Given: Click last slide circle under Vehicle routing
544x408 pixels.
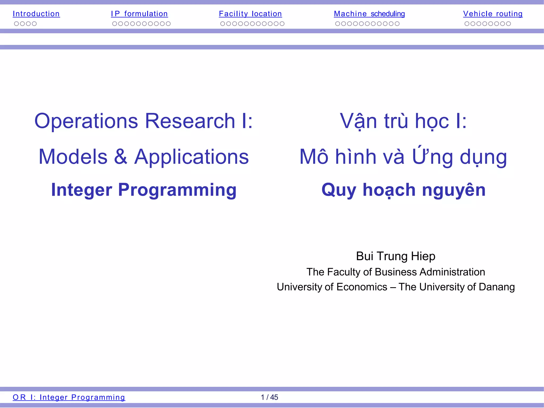Looking at the screenshot, I should pyautogui.click(x=508, y=24).
